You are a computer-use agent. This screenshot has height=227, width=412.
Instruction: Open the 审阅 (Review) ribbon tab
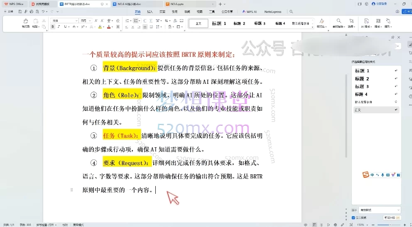(187, 12)
